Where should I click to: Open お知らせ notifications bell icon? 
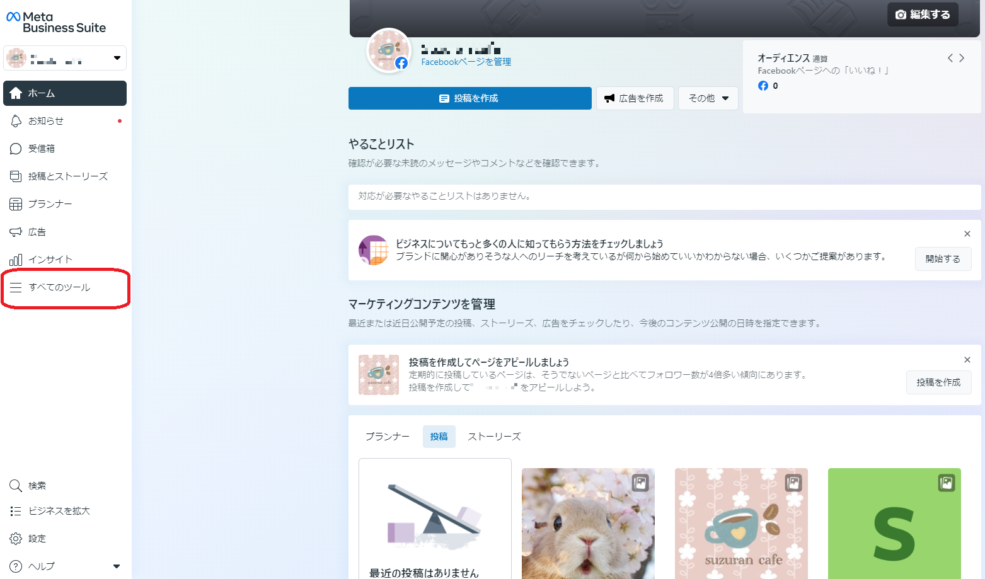point(16,121)
